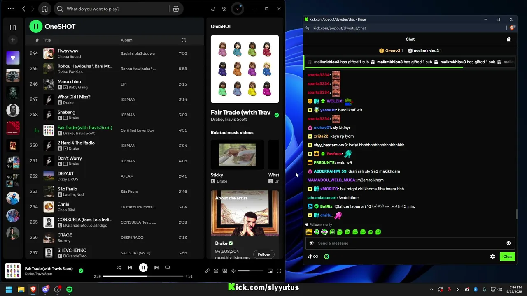Open the play queue

click(x=216, y=271)
